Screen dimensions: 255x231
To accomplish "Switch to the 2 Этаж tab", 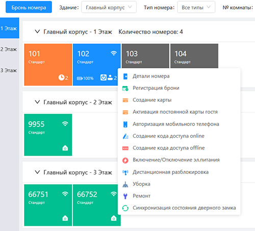I will (x=9, y=49).
